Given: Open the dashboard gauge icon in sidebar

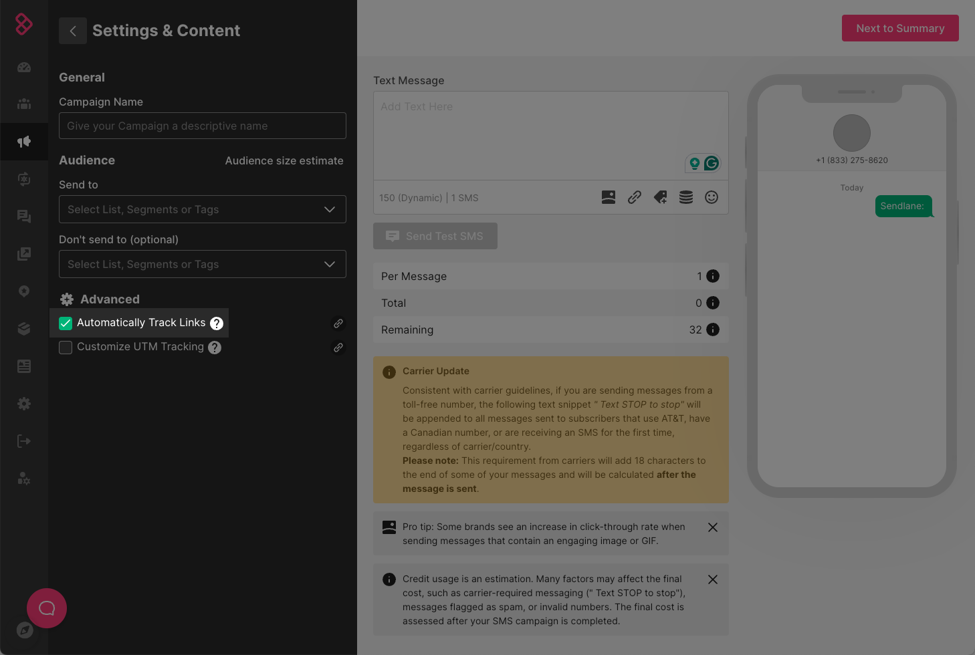Looking at the screenshot, I should [24, 67].
